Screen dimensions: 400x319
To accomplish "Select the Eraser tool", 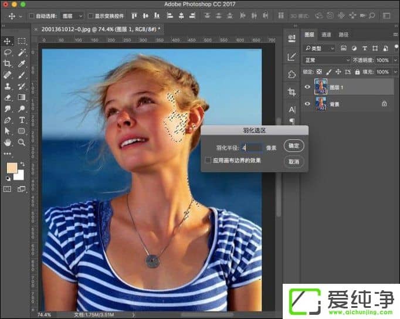I will tap(8, 97).
